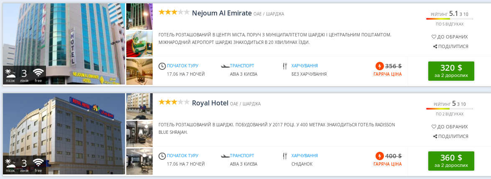The height and width of the screenshot is (179, 491).
Task: Click the Початок туру link for Nejoum Al Emirate
Action: 182,66
